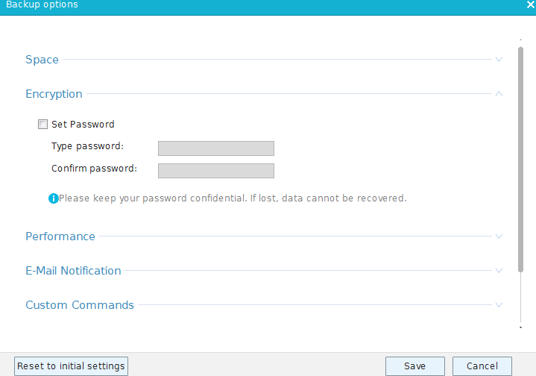Open the Performance section header

(60, 236)
